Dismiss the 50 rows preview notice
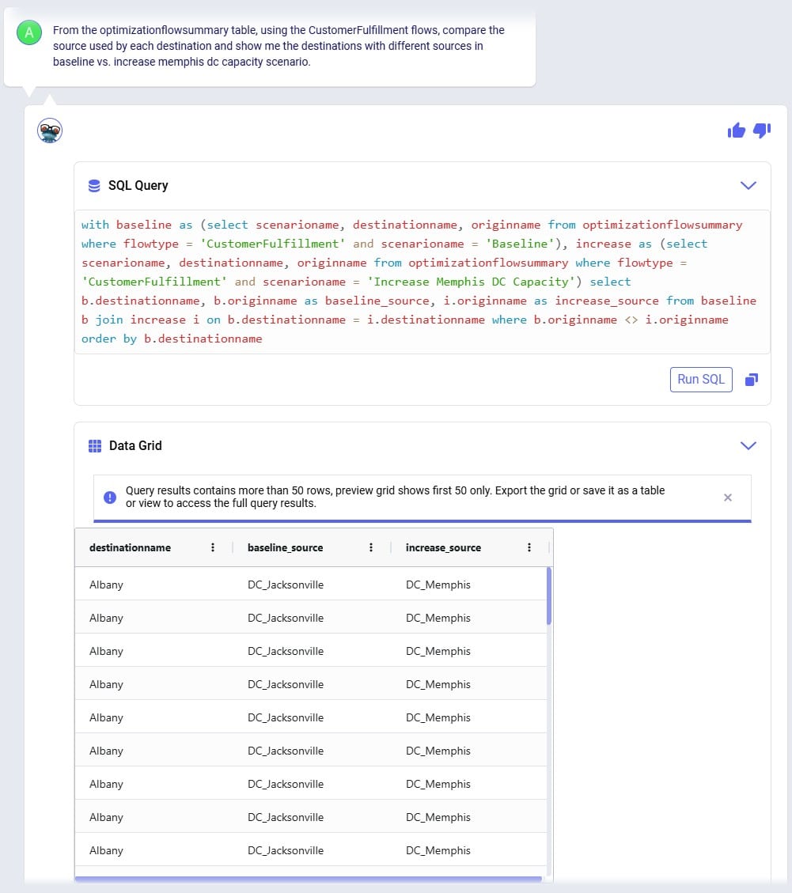The width and height of the screenshot is (792, 893). (728, 498)
